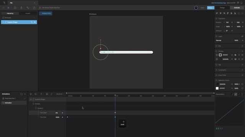Open the help book icon

click(x=238, y=3)
